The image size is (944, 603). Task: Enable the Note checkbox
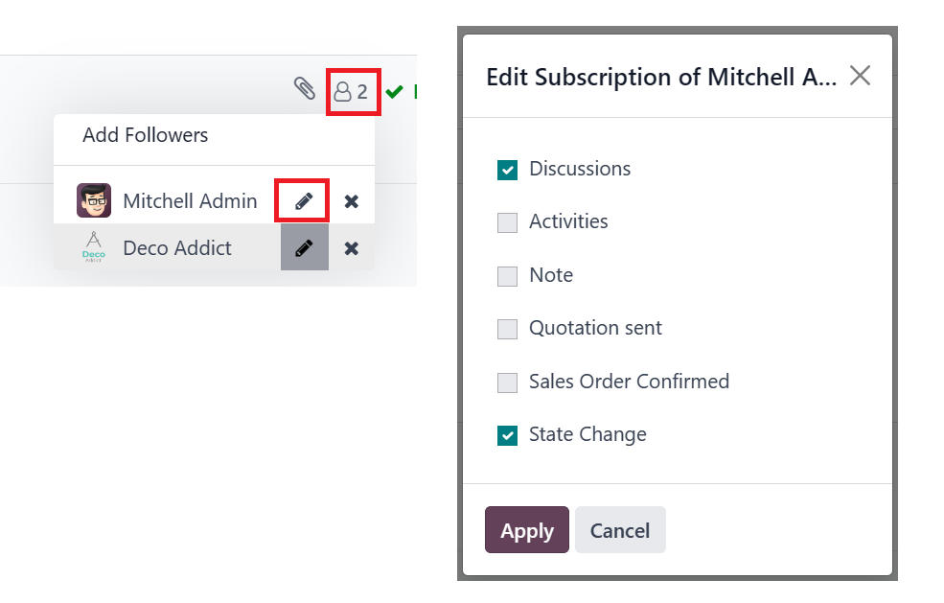point(508,276)
